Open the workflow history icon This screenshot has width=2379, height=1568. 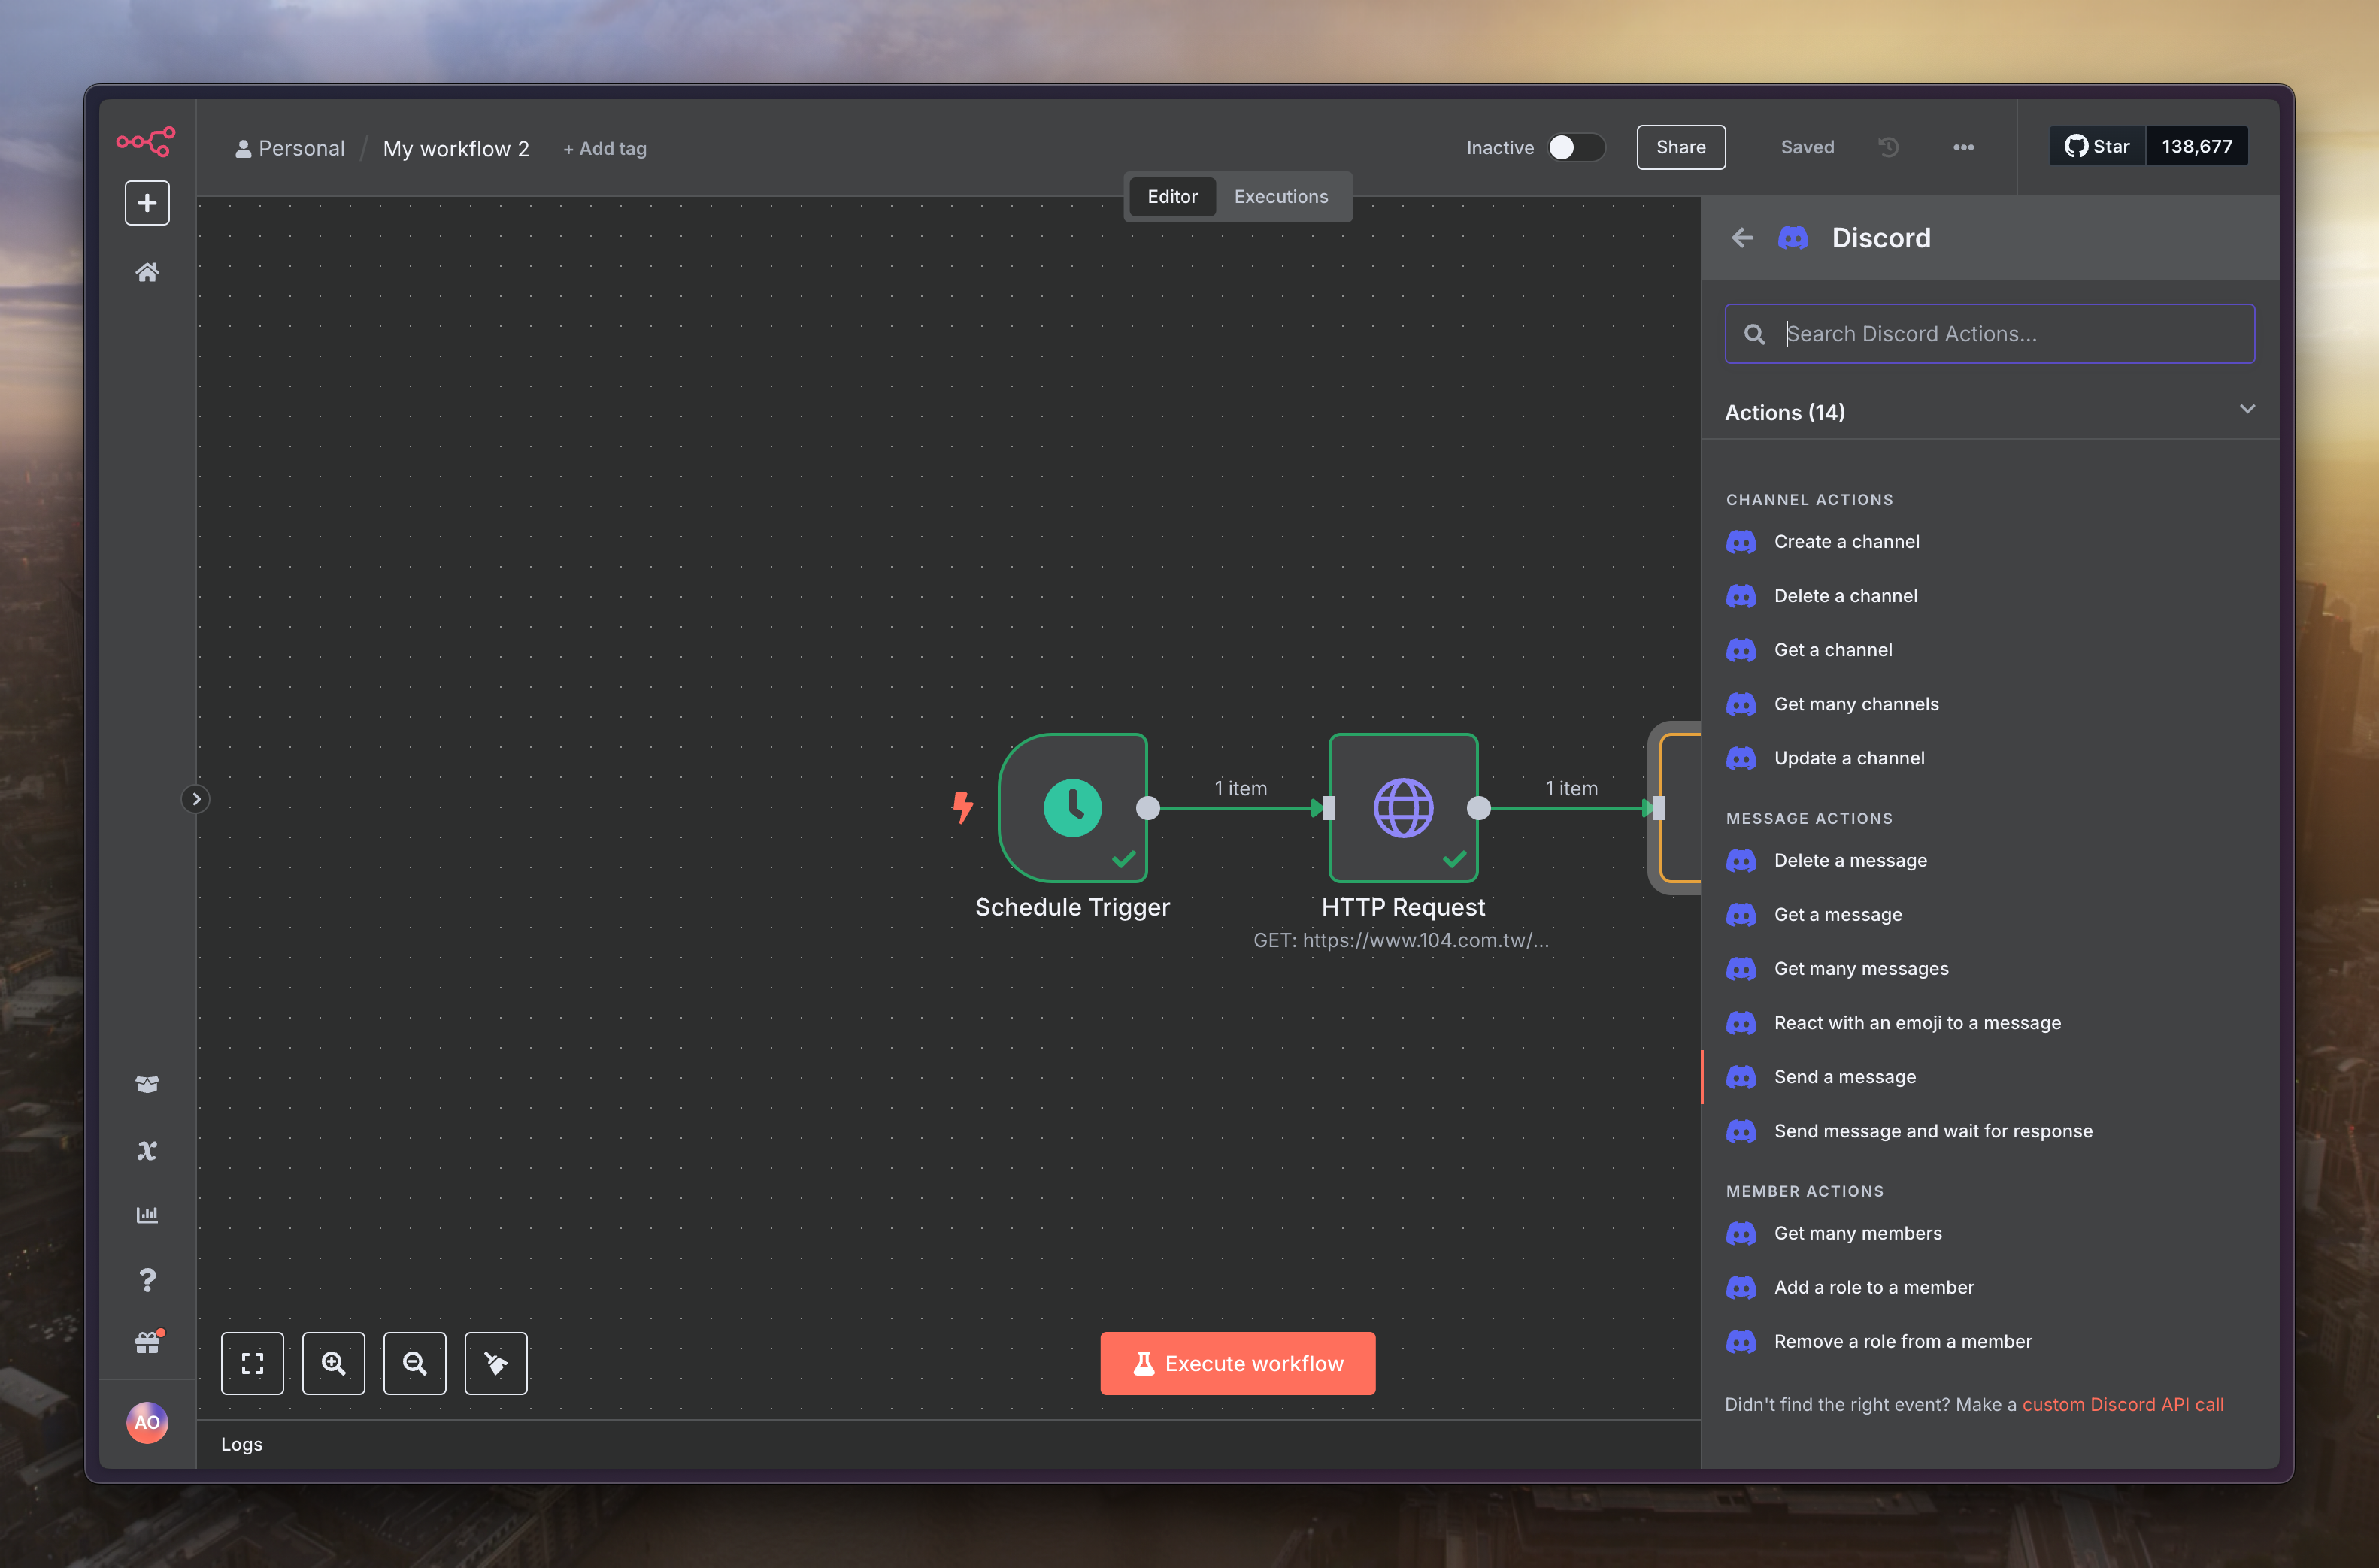pyautogui.click(x=1888, y=147)
